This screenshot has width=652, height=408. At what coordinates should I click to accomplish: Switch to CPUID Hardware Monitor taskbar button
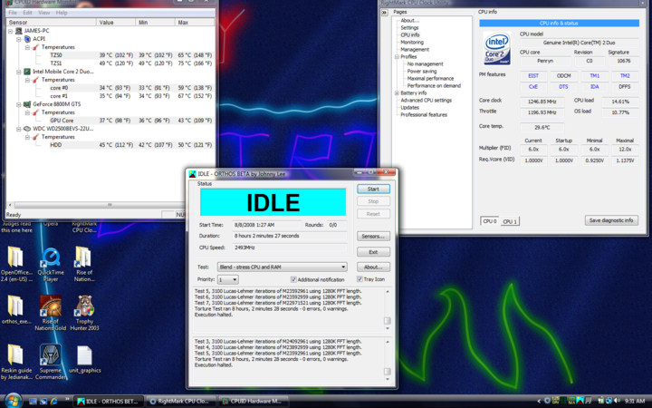click(254, 402)
